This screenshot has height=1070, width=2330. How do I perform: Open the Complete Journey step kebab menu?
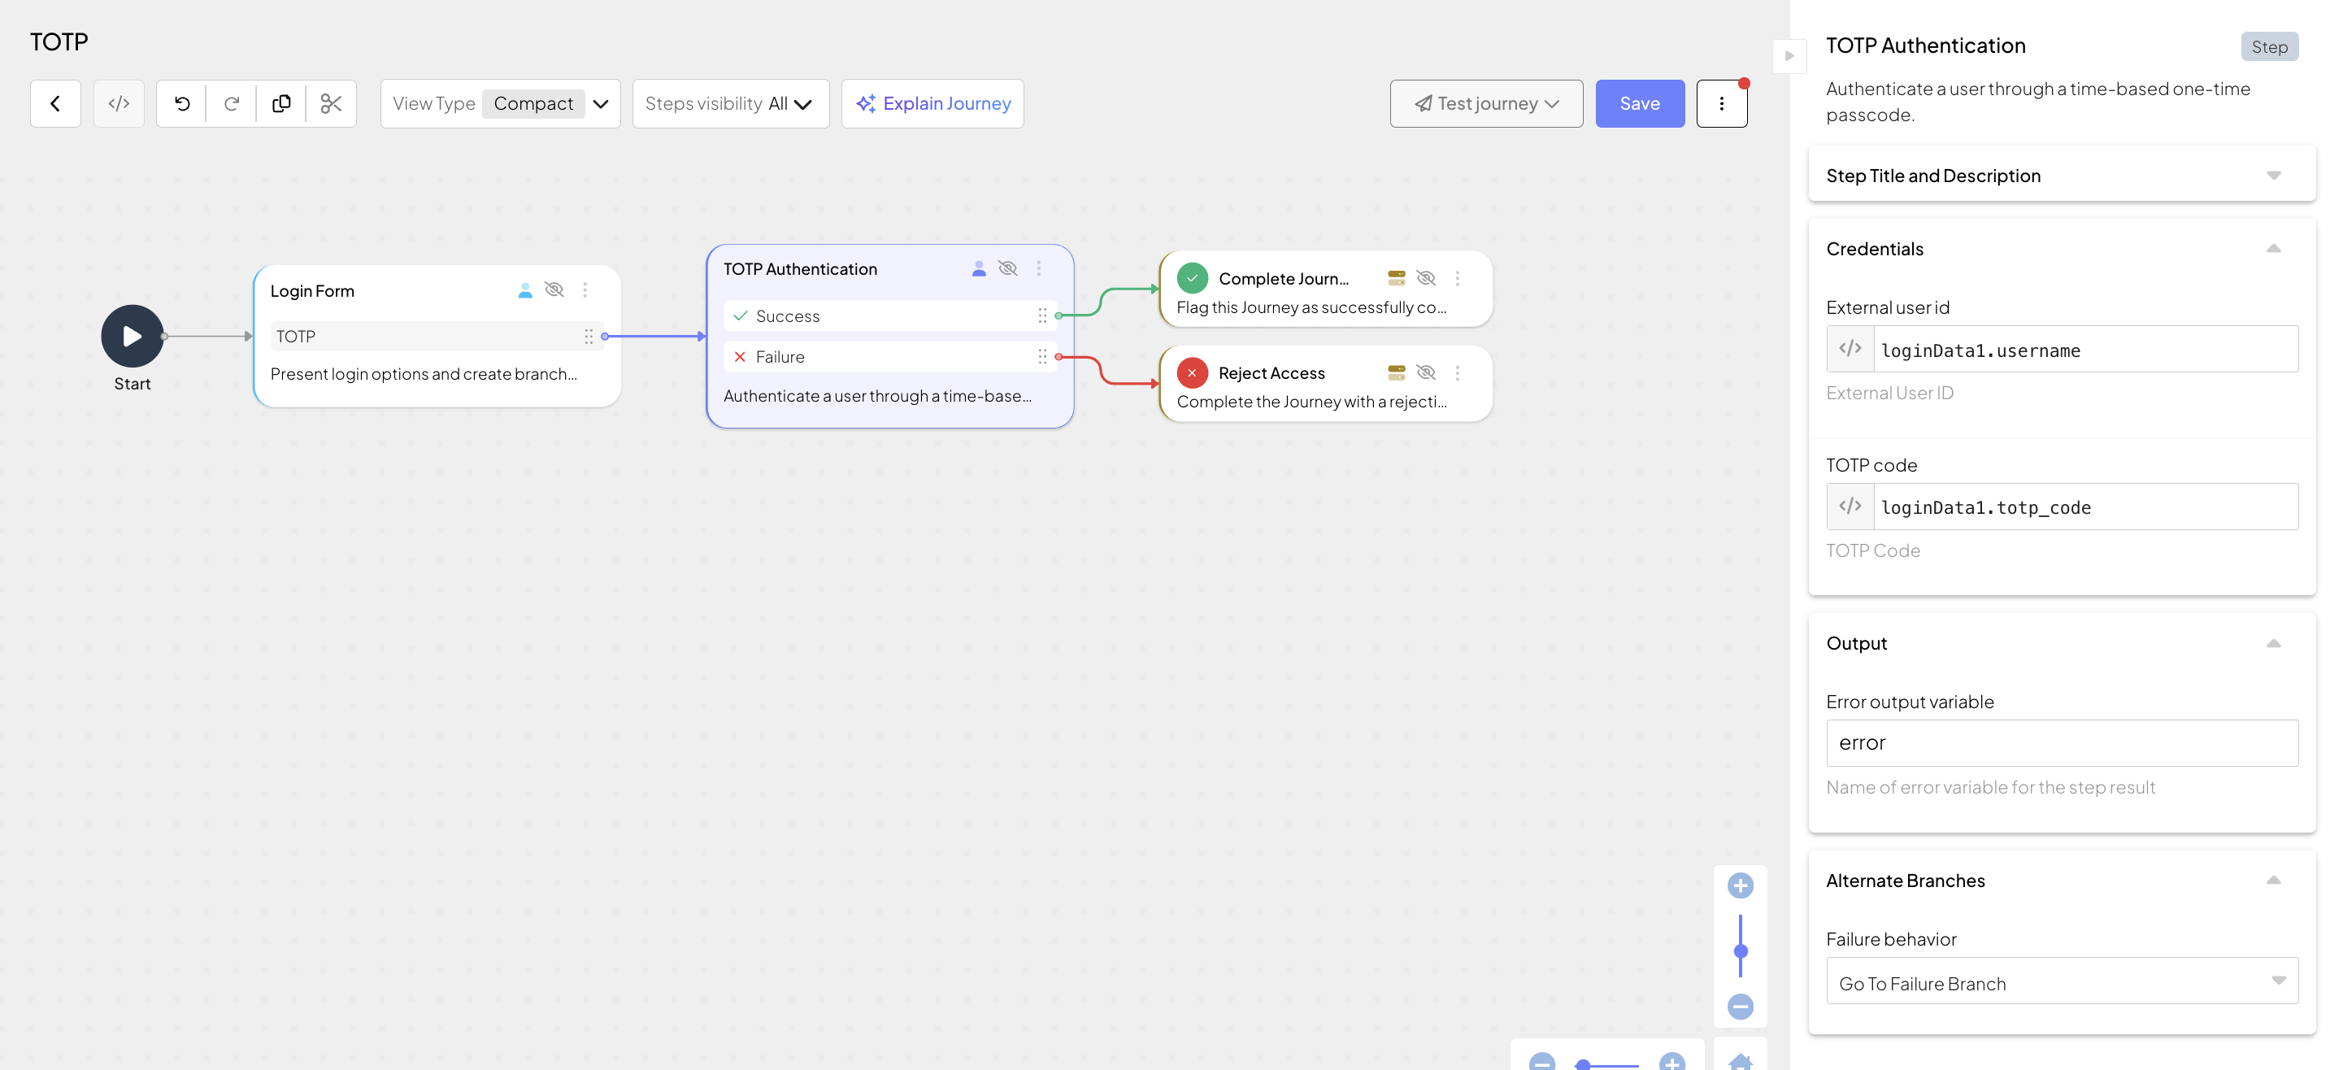point(1457,279)
